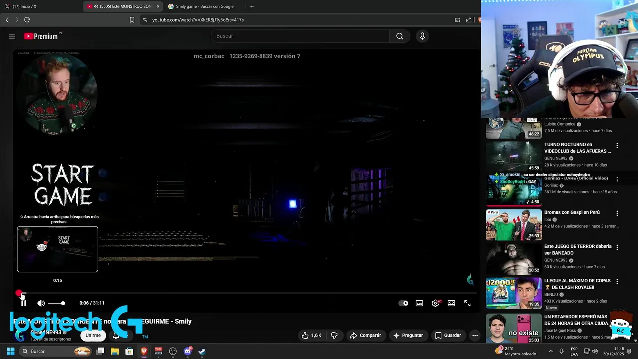Open options for JUEGO DE TERROR video
The height and width of the screenshot is (359, 638).
pos(617,247)
